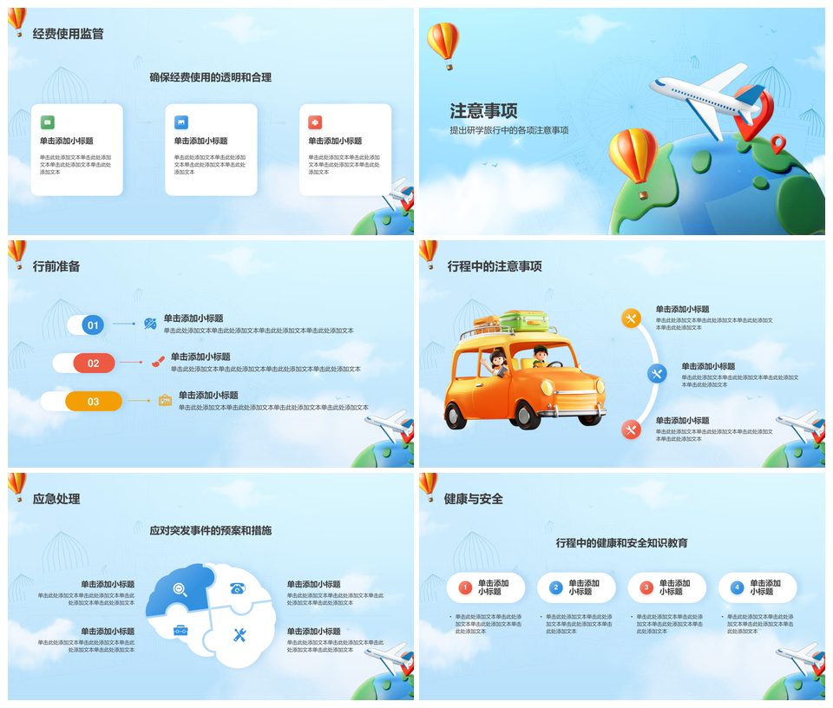The image size is (833, 708).
Task: Click the blue number 2 circle badge
Action: [x=556, y=587]
